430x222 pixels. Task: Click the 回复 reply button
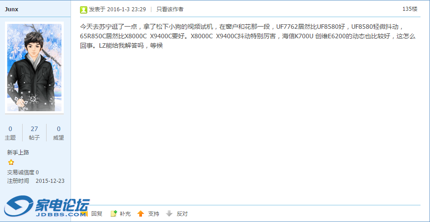pos(96,214)
